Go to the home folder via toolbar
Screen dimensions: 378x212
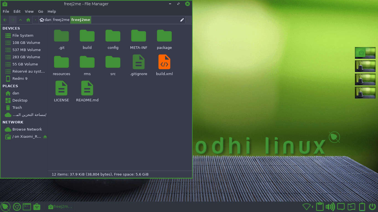tap(28, 20)
